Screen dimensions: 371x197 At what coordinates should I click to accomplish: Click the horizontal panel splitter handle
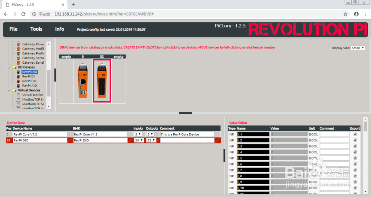185,113
